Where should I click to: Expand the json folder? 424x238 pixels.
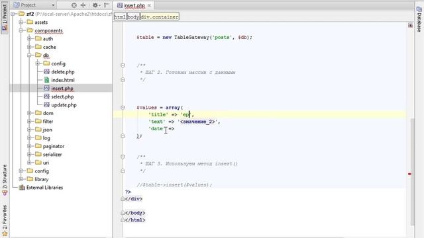click(x=29, y=130)
